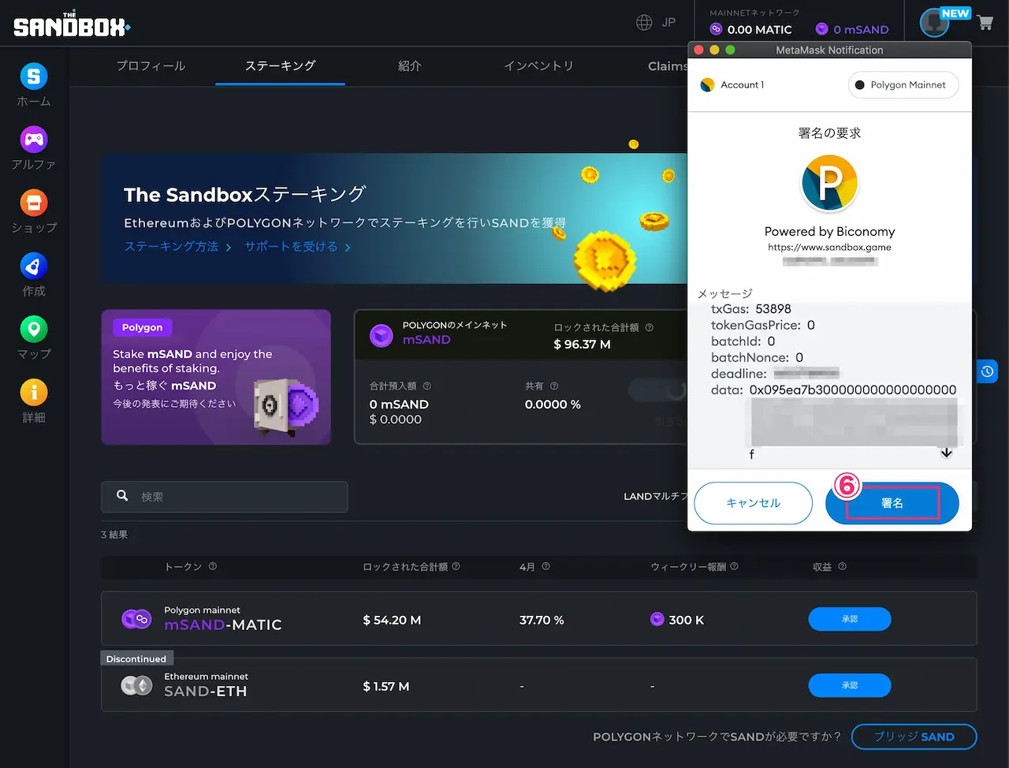Screen dimensions: 1009x768
Task: Switch to the 紹介 tab
Action: pos(409,66)
